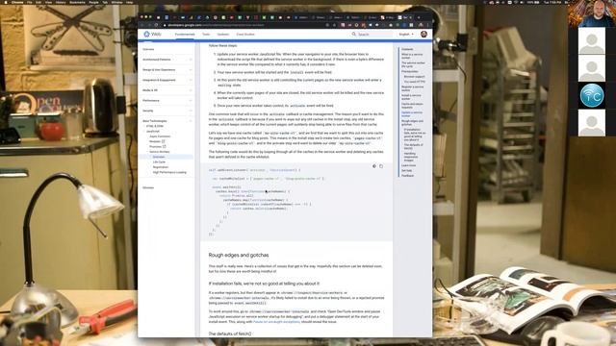
Task: Jump to 'Update a service worker' in contents
Action: point(412,114)
